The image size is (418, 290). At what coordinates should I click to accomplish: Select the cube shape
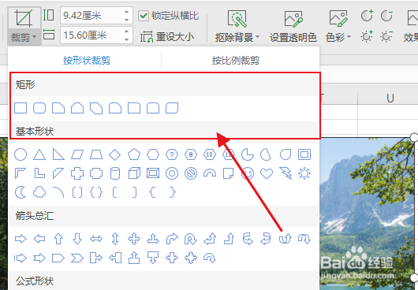(134, 173)
